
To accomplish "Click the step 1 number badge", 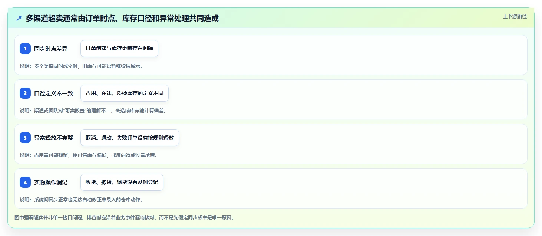I will coord(25,49).
